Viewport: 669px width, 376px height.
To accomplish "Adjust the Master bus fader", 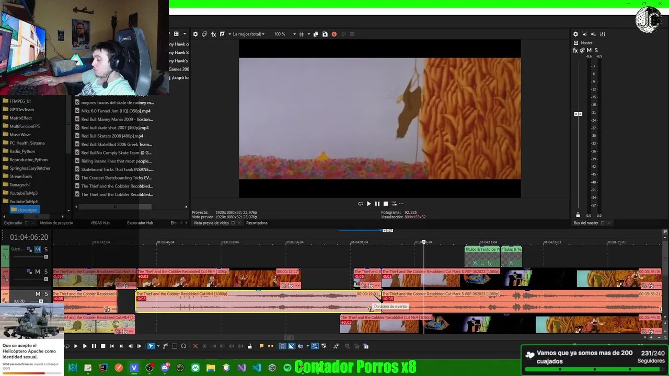I will pyautogui.click(x=578, y=114).
